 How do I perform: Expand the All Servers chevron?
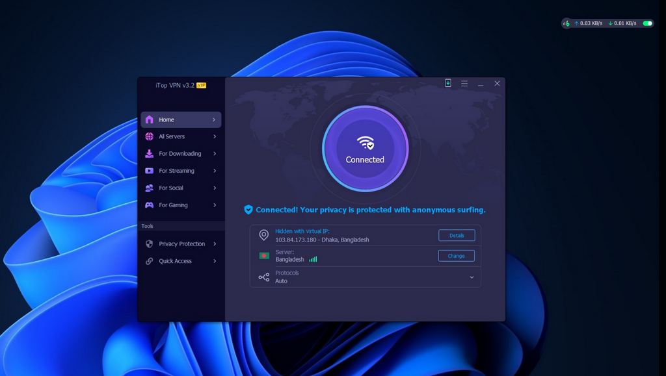215,136
